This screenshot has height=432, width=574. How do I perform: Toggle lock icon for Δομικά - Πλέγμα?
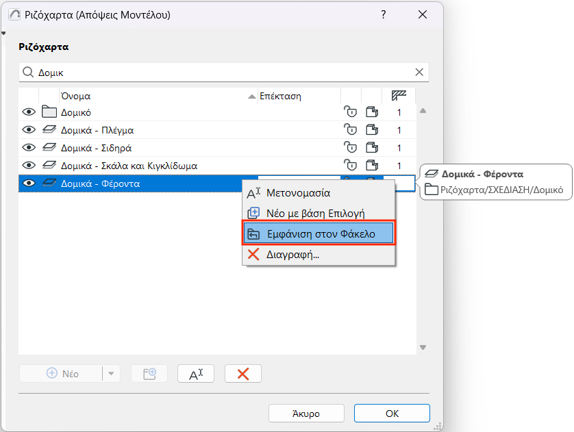350,129
